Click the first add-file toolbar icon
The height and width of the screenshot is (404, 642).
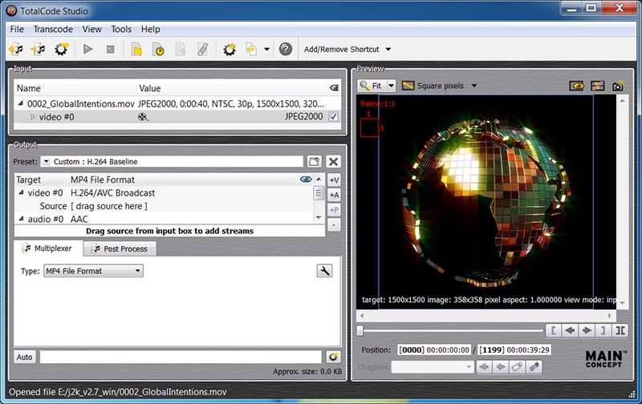click(x=16, y=49)
